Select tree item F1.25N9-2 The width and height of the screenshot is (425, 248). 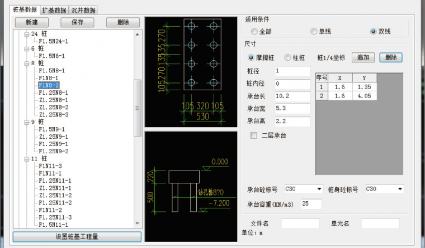pos(53,151)
